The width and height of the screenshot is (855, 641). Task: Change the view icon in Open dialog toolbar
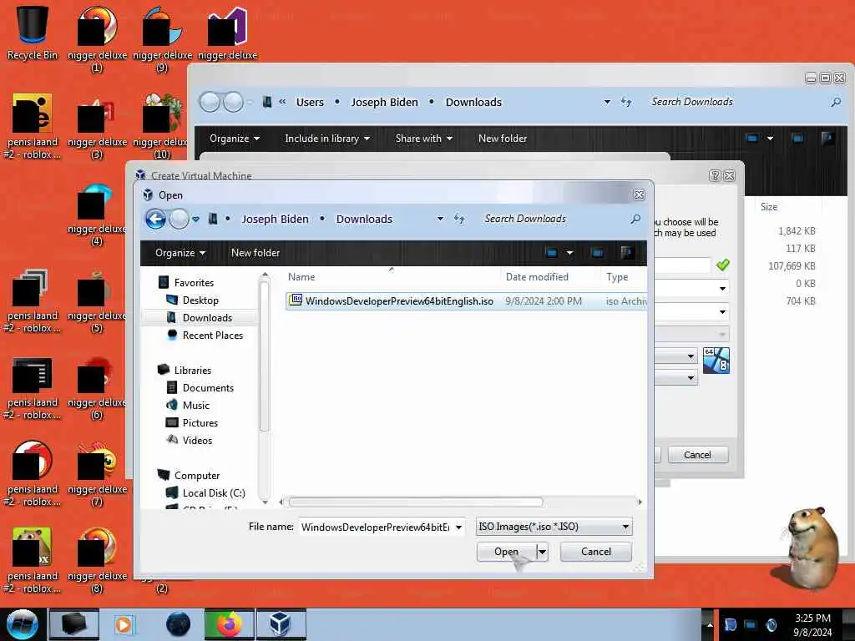[551, 253]
